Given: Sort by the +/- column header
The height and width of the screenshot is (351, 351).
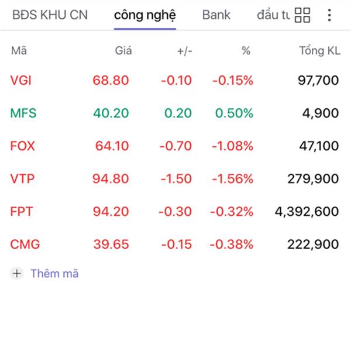Looking at the screenshot, I should click(184, 51).
